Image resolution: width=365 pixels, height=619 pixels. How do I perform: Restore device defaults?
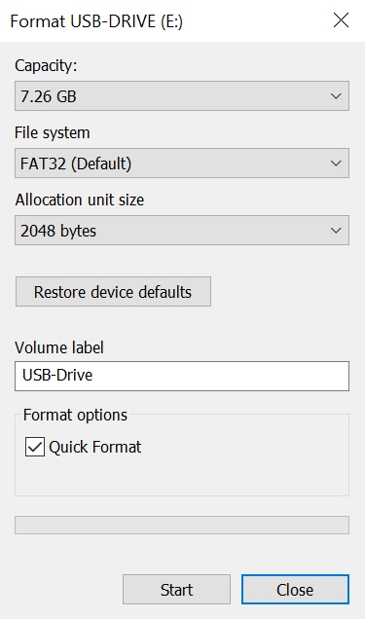point(113,292)
